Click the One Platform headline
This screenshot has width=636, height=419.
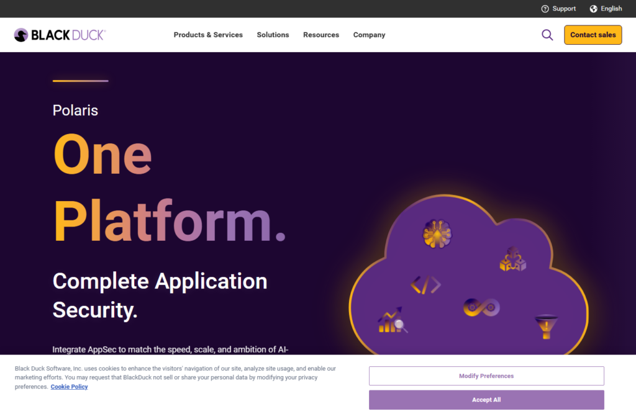point(170,188)
